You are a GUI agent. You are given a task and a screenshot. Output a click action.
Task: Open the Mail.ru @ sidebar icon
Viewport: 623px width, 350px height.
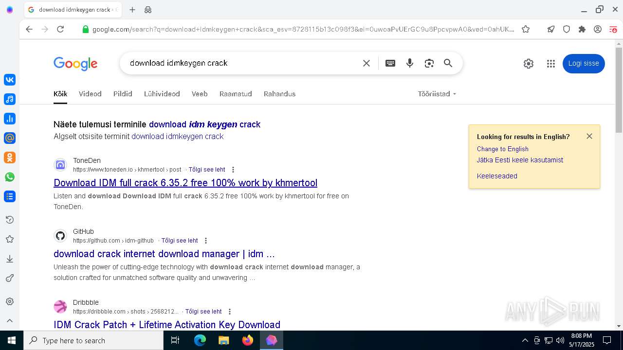click(x=10, y=138)
